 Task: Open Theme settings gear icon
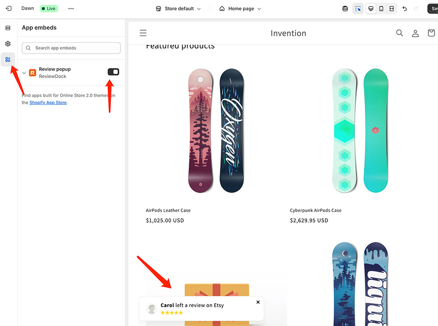coord(8,44)
